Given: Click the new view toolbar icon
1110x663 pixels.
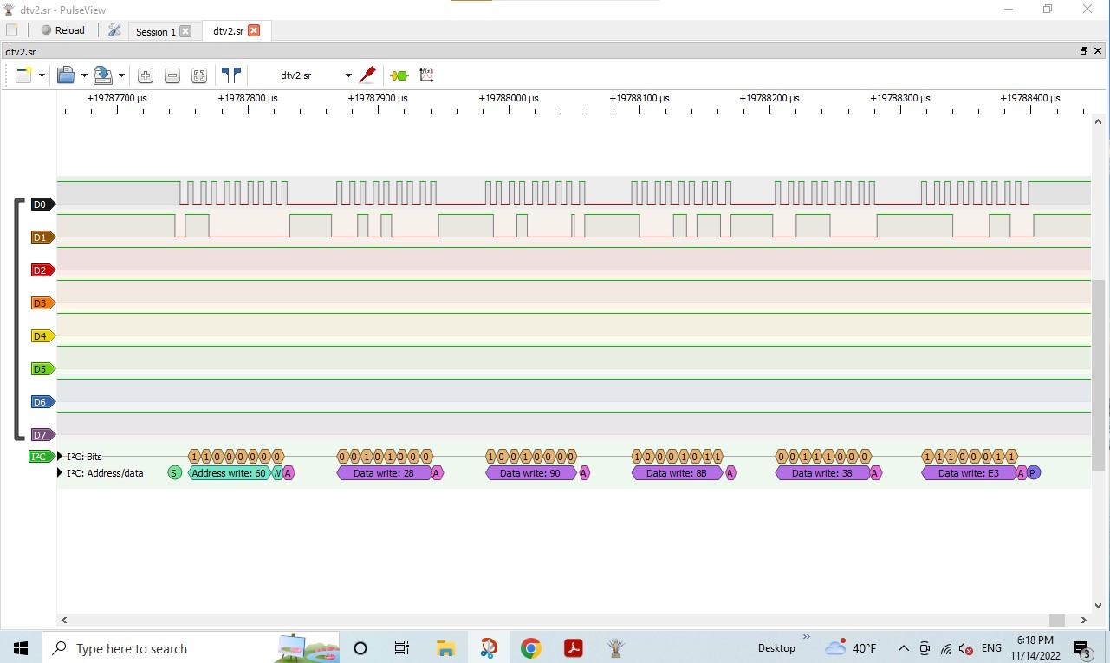Looking at the screenshot, I should click(23, 75).
